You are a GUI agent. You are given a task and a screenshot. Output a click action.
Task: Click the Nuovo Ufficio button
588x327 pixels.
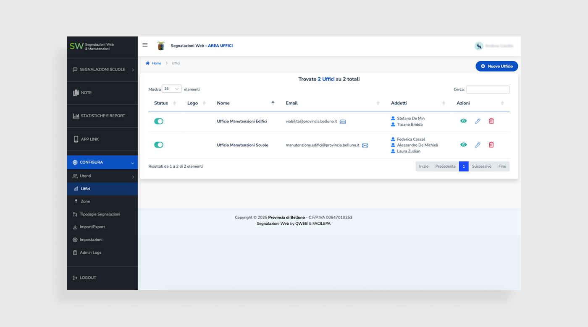click(497, 66)
